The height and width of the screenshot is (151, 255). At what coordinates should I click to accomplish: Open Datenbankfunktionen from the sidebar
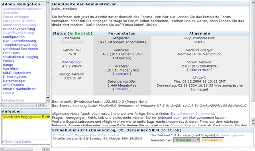point(20,49)
